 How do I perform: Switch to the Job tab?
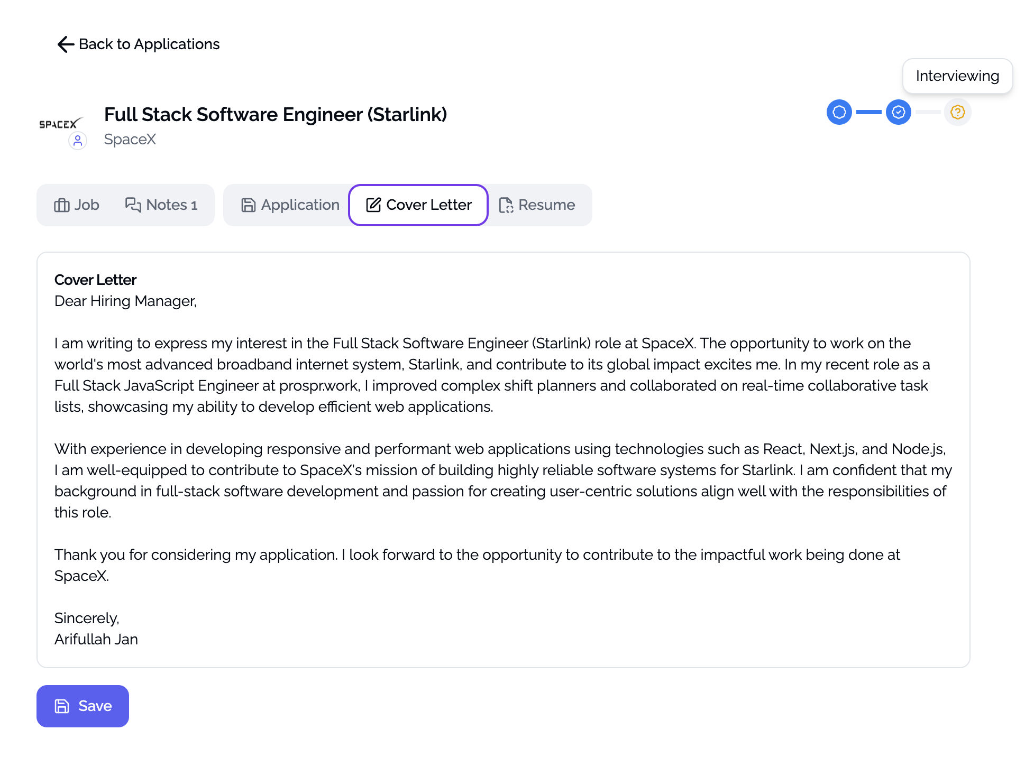77,205
